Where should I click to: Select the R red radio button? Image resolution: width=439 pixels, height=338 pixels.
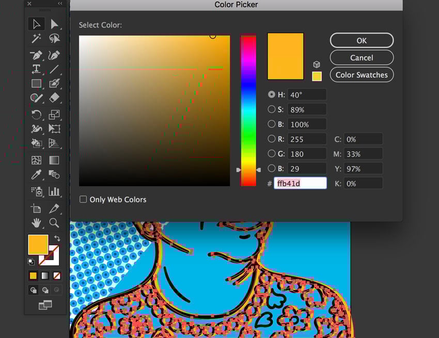point(271,138)
